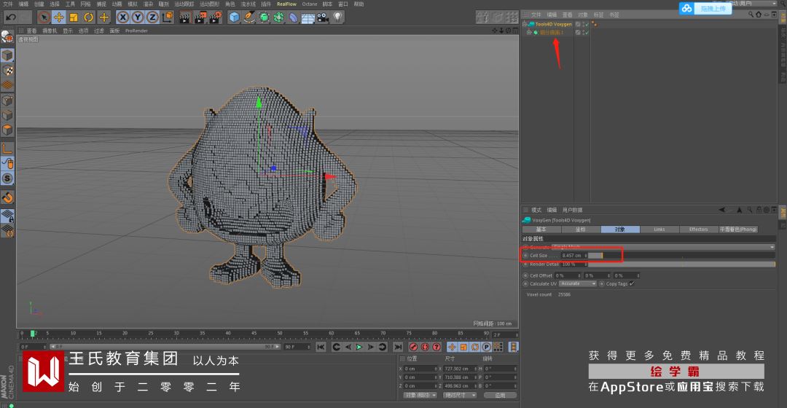Click the Record Active Objects keyframe button

tap(413, 348)
